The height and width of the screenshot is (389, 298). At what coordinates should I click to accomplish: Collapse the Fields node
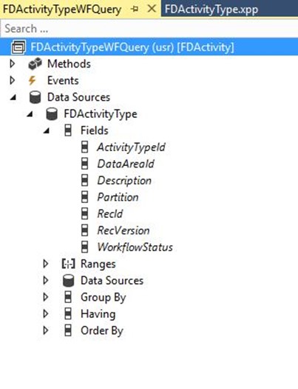(47, 130)
